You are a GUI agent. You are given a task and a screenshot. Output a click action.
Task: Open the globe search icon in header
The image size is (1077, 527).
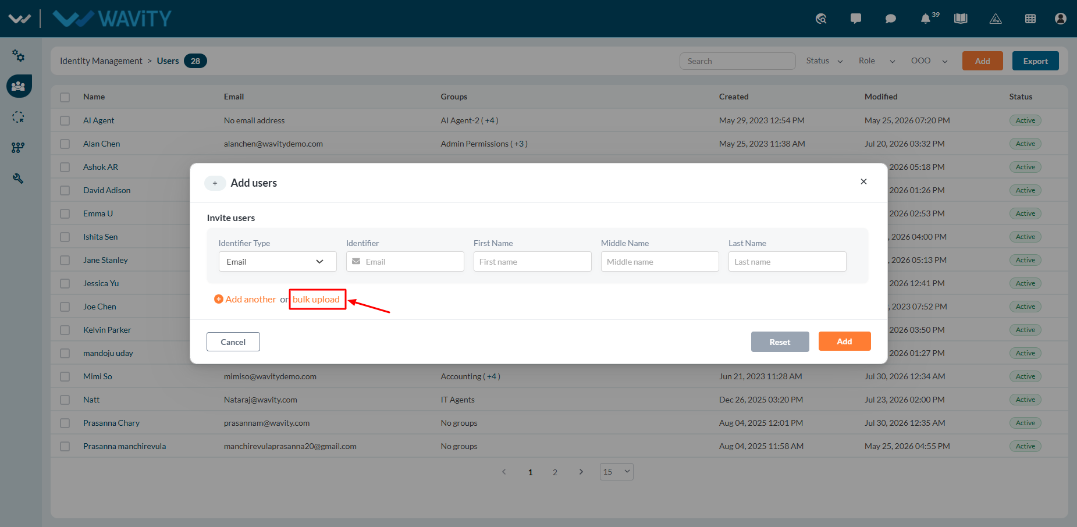821,19
